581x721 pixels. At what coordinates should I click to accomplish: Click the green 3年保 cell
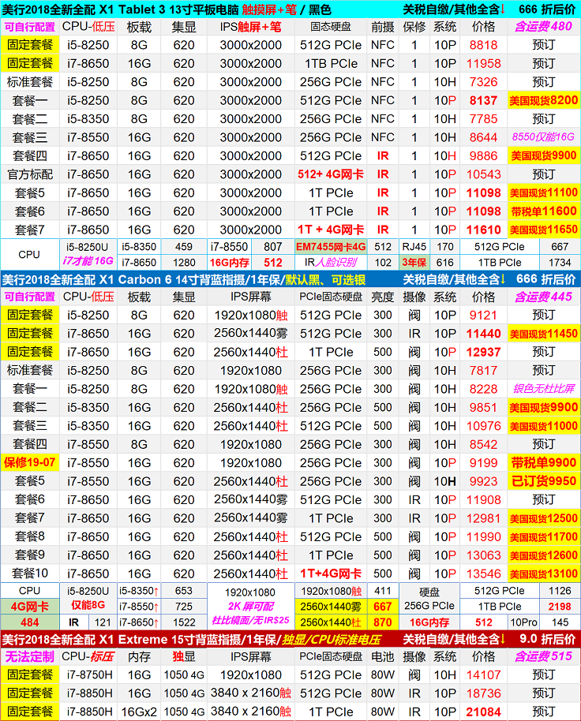(x=414, y=263)
